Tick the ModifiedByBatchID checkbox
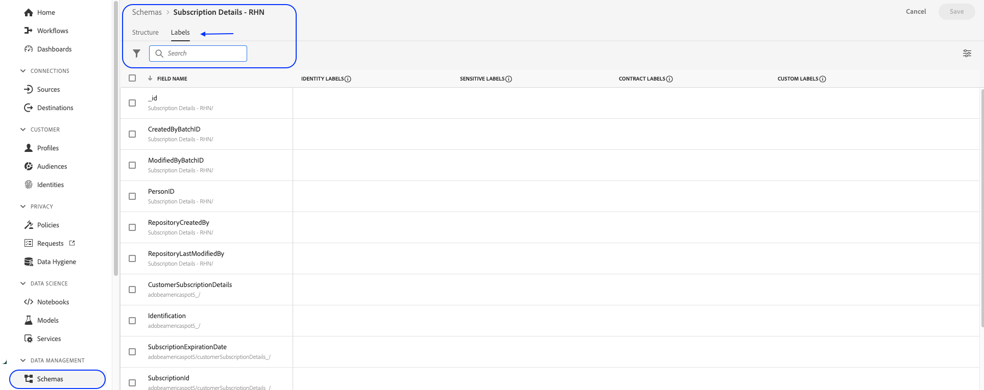The image size is (984, 390). [x=132, y=165]
